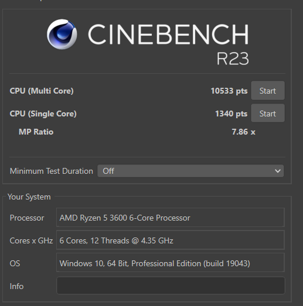Click the Info label
The height and width of the screenshot is (306, 303).
[16, 286]
